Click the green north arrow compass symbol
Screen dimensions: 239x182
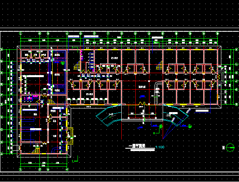click(x=230, y=147)
